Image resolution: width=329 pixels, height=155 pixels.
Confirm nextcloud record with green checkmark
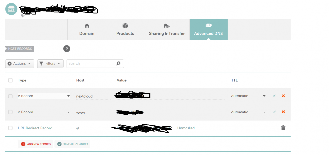click(274, 96)
